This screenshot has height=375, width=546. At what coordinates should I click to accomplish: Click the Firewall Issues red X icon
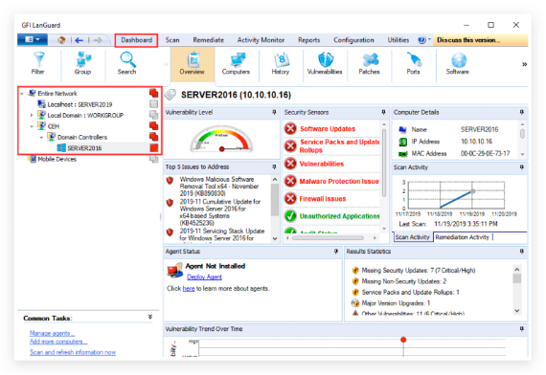290,199
